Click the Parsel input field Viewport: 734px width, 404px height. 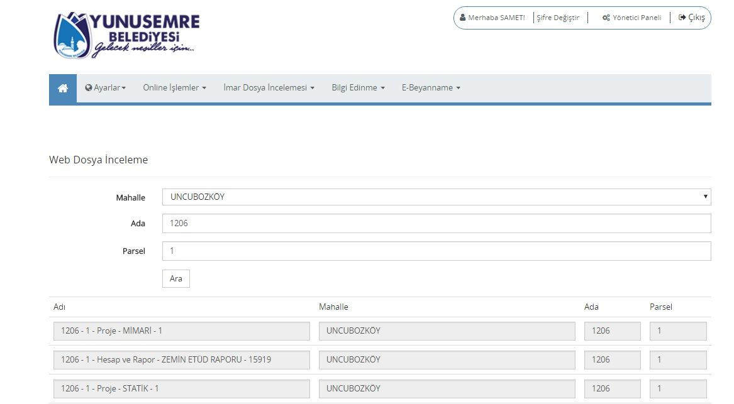436,251
